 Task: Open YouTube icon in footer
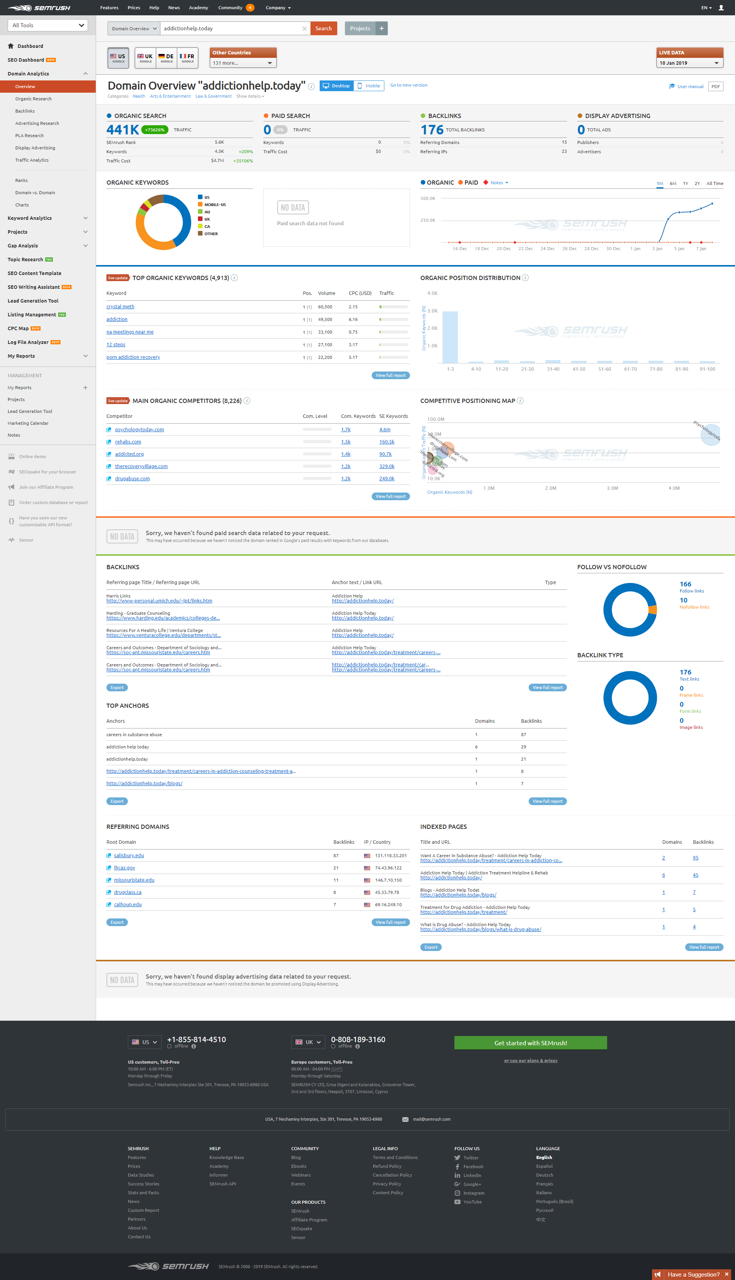(x=457, y=1202)
